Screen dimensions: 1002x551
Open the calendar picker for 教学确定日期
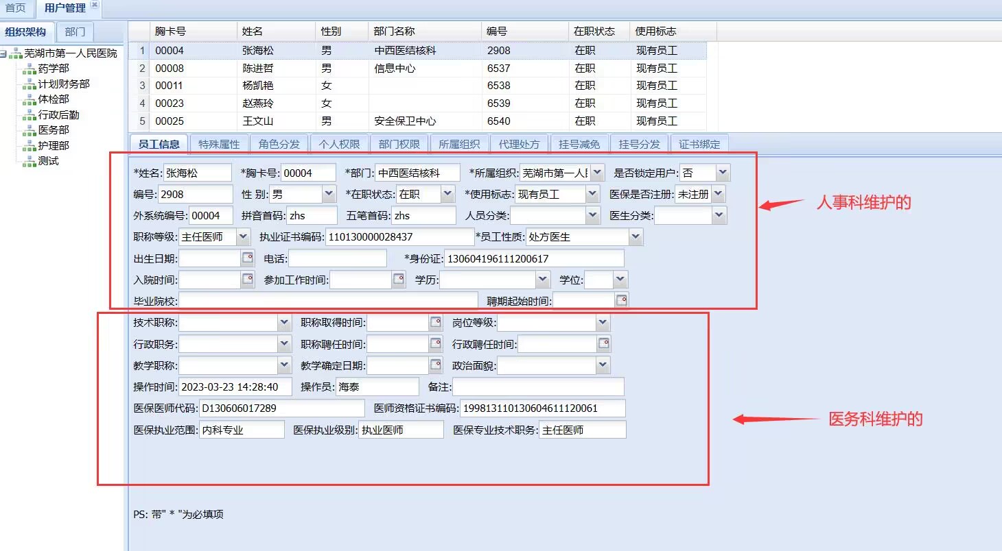click(x=435, y=365)
